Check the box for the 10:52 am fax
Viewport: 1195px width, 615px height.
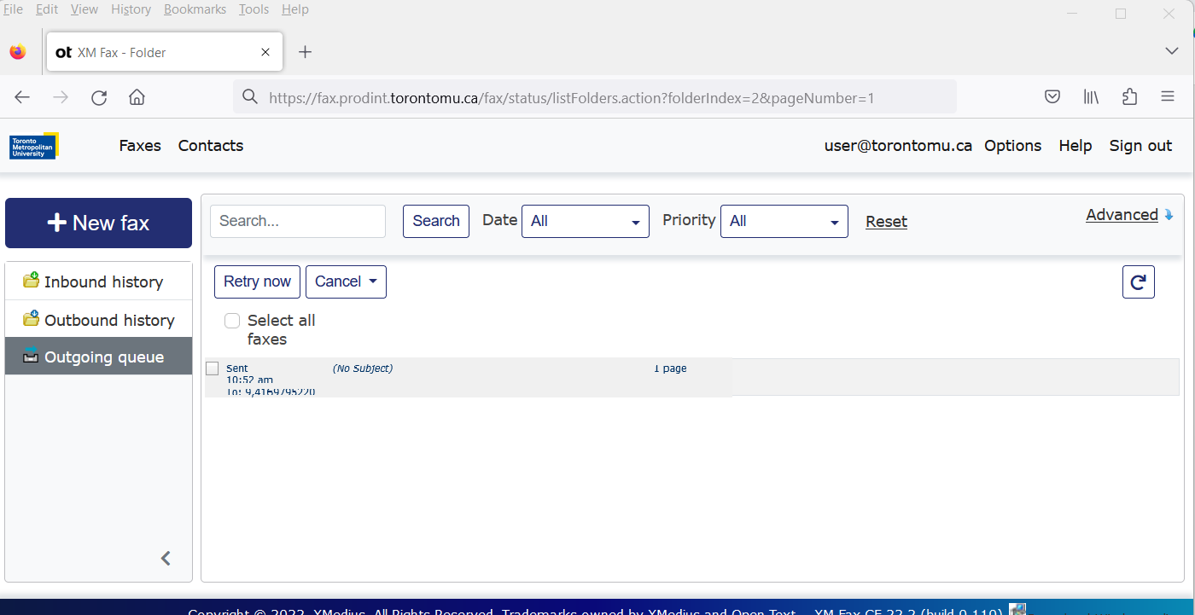pos(213,368)
